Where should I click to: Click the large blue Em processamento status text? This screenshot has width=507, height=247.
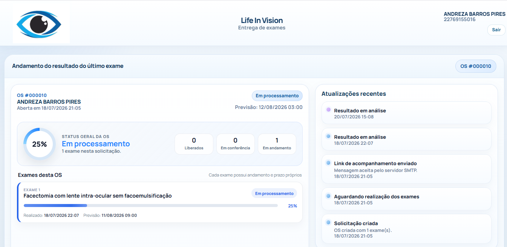96,144
